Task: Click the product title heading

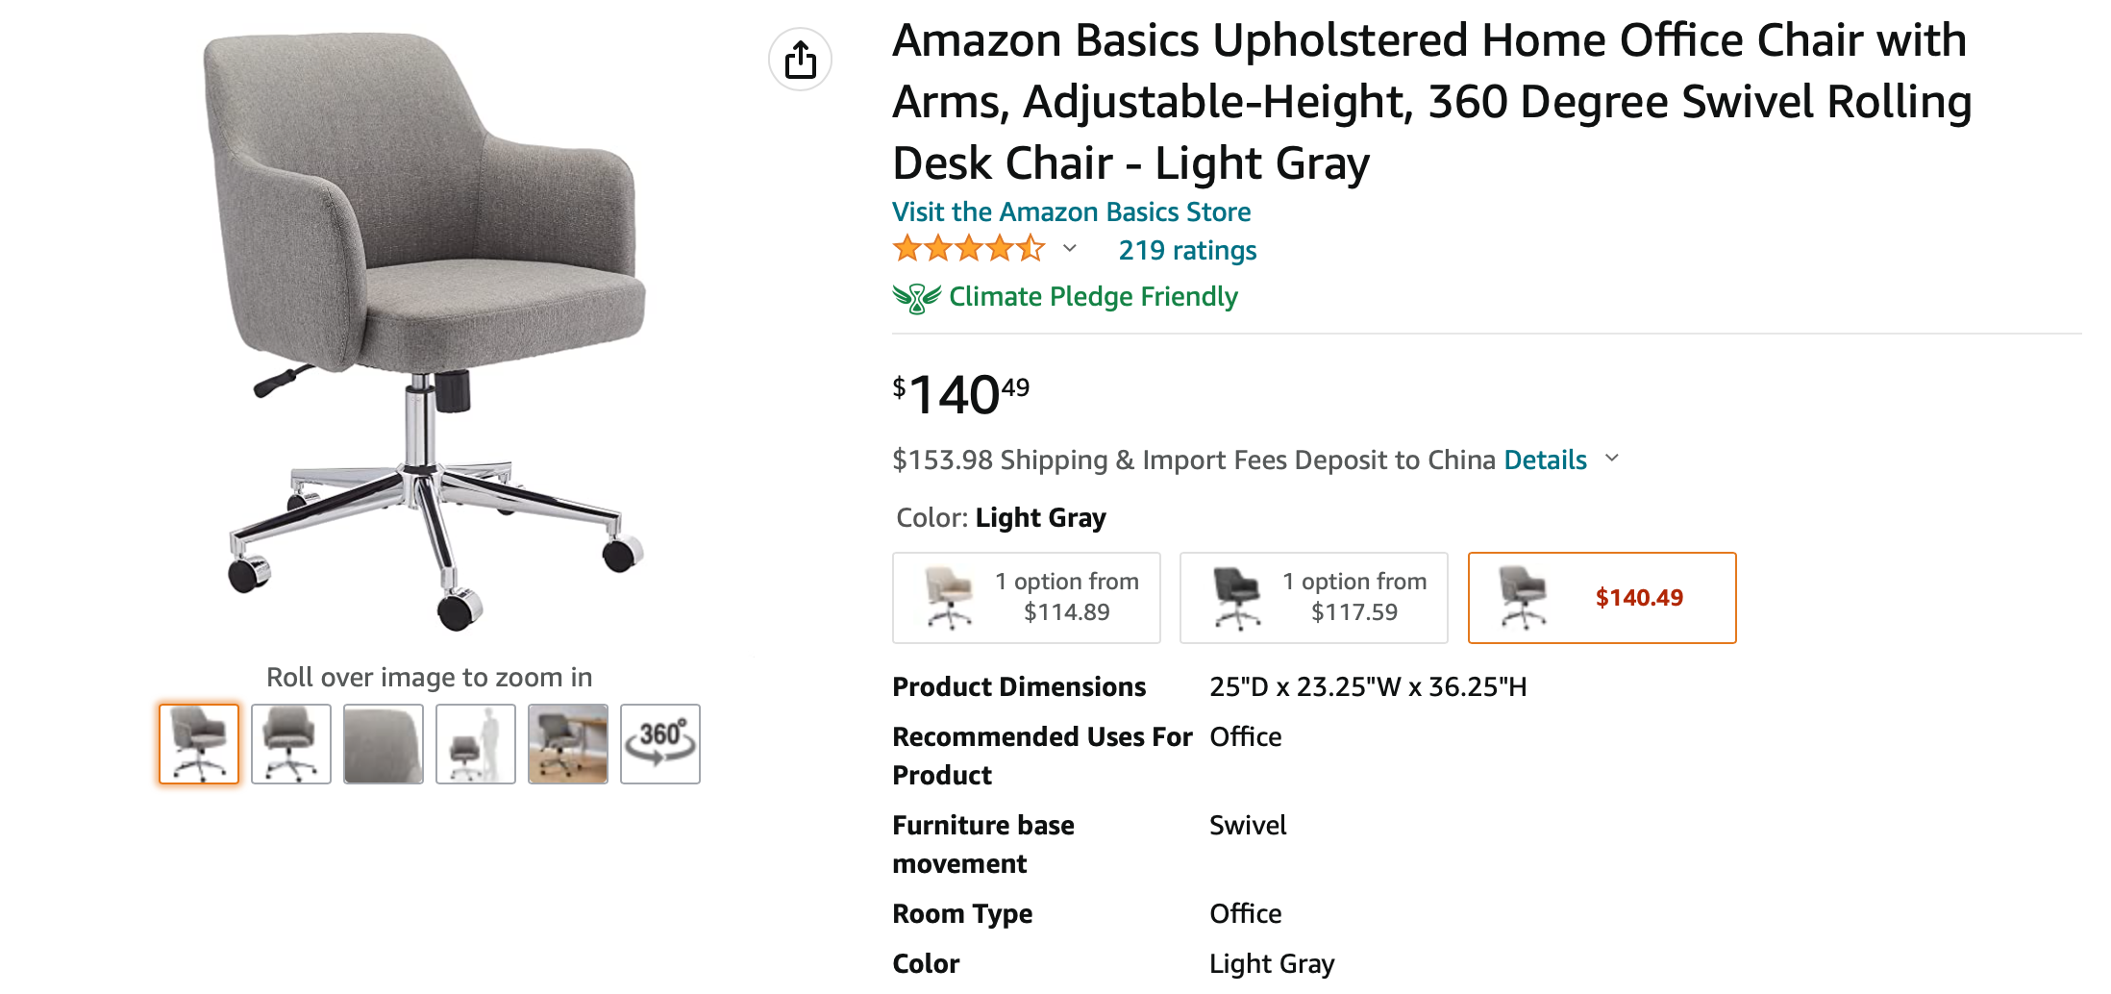Action: click(x=1432, y=102)
